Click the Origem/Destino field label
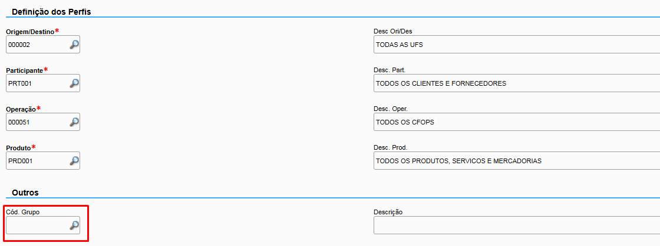 pyautogui.click(x=29, y=31)
